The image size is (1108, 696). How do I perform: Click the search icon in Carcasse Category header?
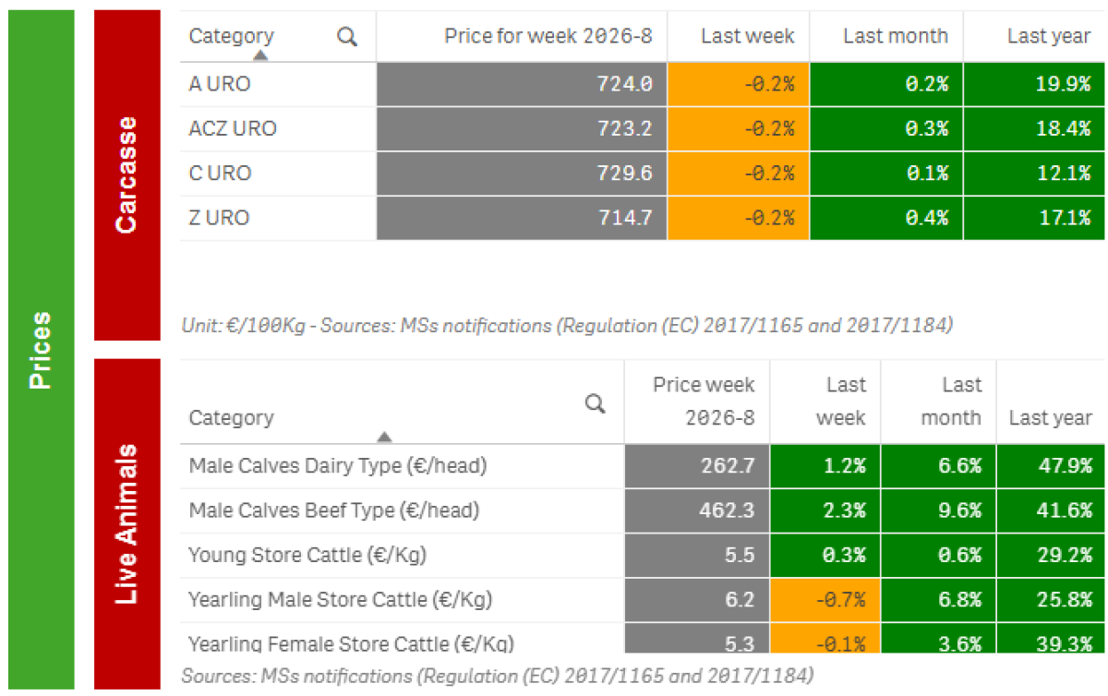[x=347, y=37]
